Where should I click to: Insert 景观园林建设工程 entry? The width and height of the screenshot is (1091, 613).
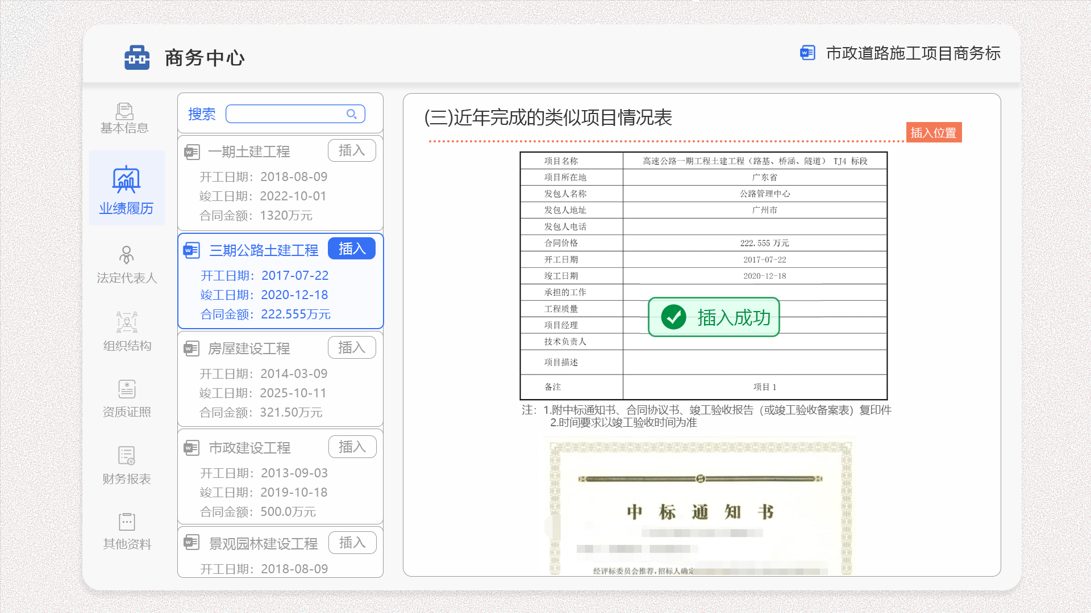(352, 543)
